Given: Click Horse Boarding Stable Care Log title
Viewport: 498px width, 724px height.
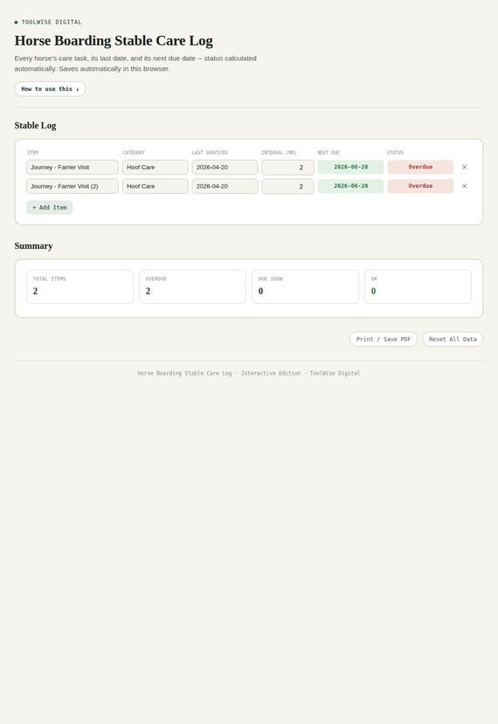Looking at the screenshot, I should pos(114,41).
